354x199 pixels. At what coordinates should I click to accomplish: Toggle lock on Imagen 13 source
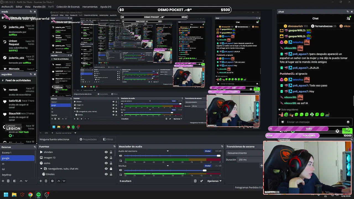[x=111, y=158]
